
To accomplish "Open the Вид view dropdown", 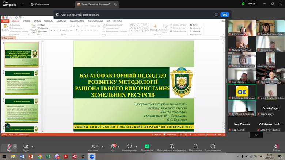I will [251, 4].
